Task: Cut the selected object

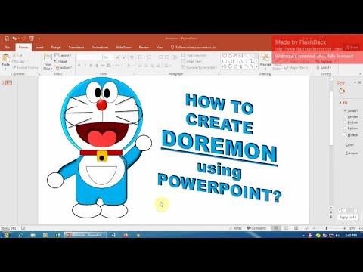Action: [x=17, y=55]
